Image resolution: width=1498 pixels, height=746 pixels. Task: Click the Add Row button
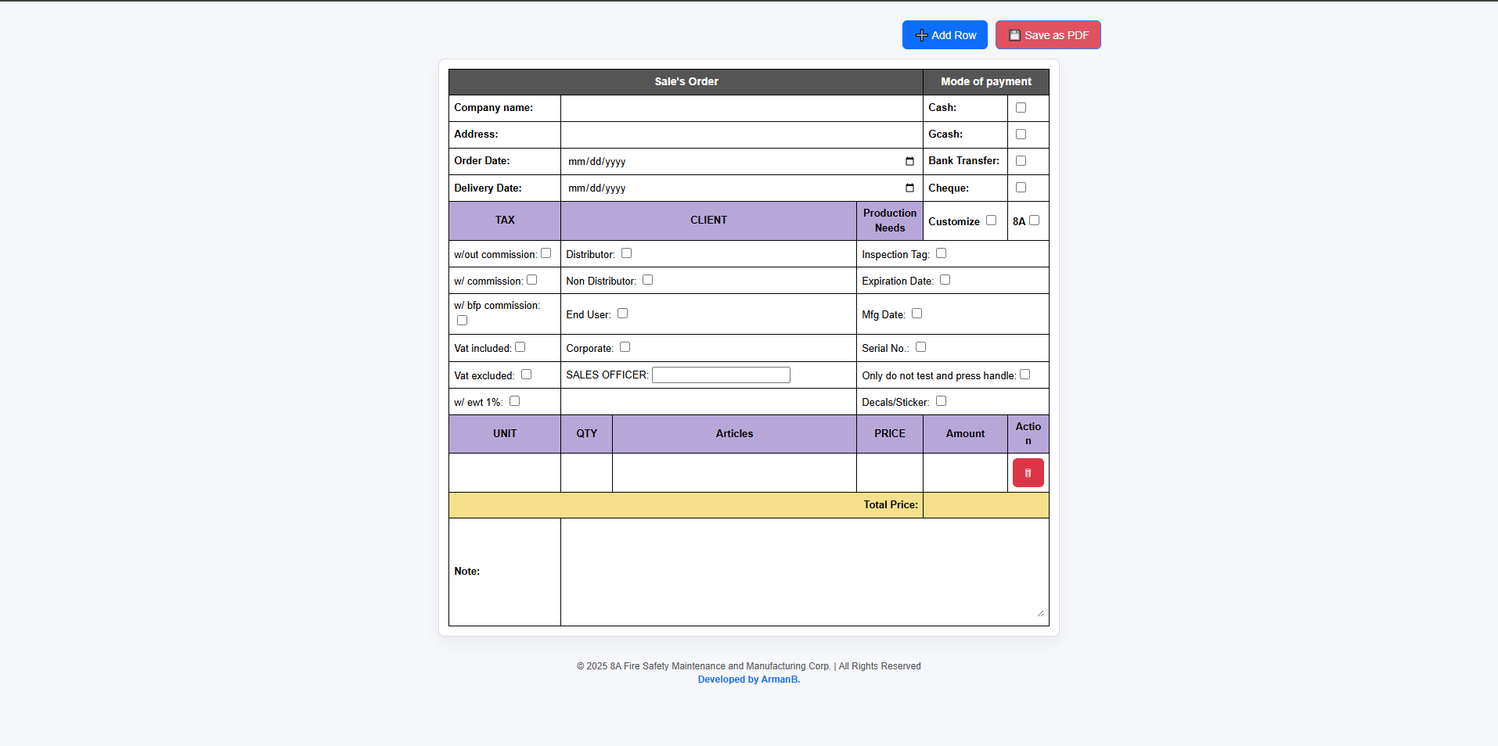click(945, 35)
